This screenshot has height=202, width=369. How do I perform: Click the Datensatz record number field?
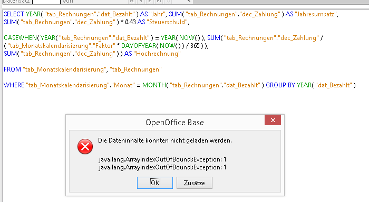pyautogui.click(x=46, y=2)
